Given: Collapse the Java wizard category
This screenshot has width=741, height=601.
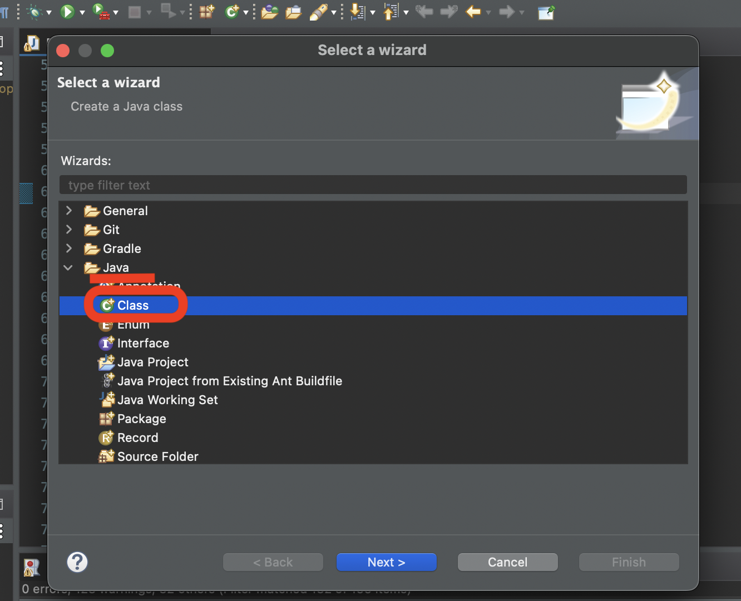Looking at the screenshot, I should (68, 267).
